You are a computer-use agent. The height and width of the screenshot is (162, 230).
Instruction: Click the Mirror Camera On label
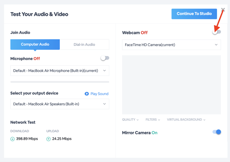tap(140, 133)
